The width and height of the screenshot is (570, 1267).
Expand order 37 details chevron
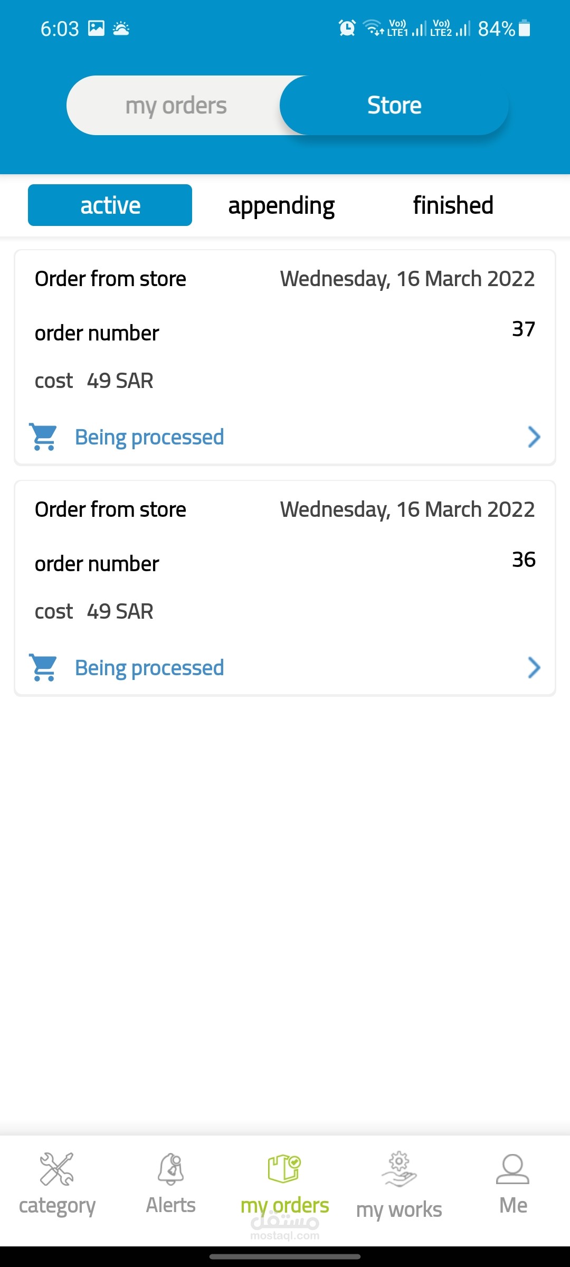(x=534, y=437)
